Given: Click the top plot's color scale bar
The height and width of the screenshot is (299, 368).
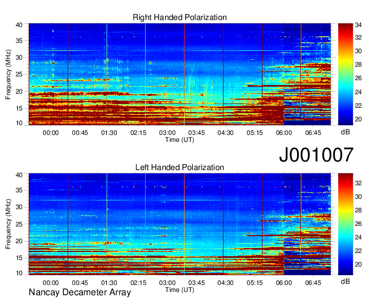Looking at the screenshot, I should [345, 74].
